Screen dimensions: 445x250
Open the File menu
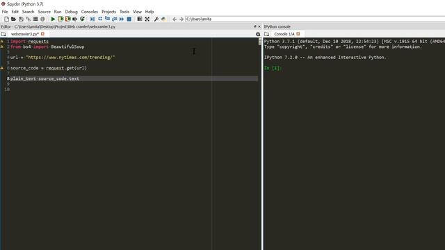coord(5,12)
